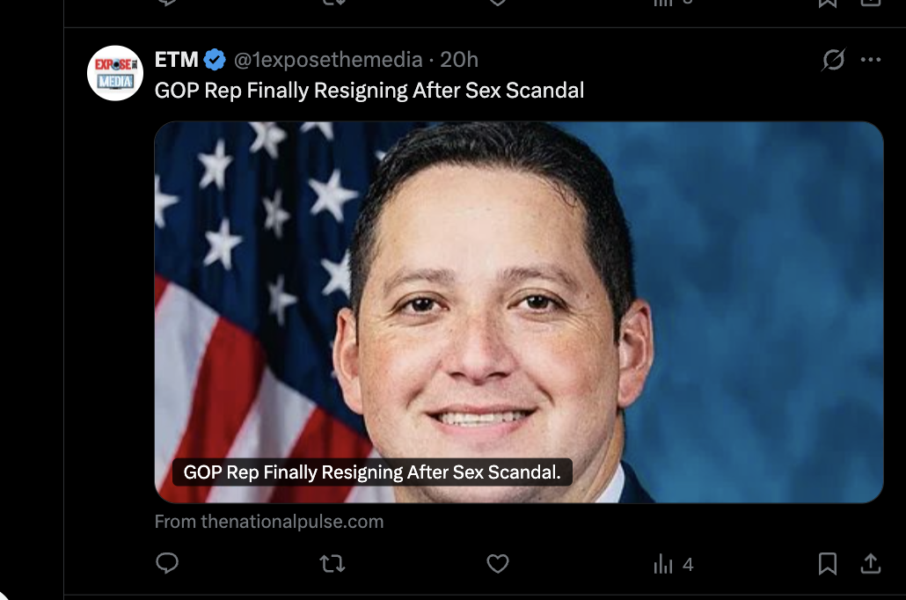The image size is (906, 600).
Task: Open the Expose the Media profile avatar
Action: pos(115,73)
